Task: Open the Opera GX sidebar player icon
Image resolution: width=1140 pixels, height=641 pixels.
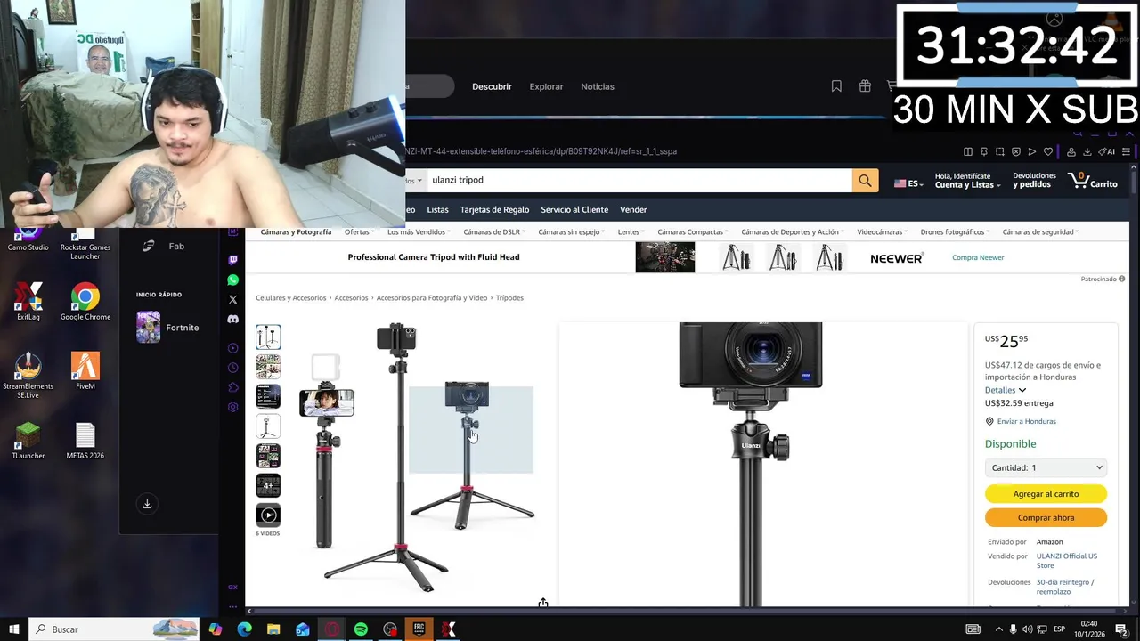Action: 233,348
